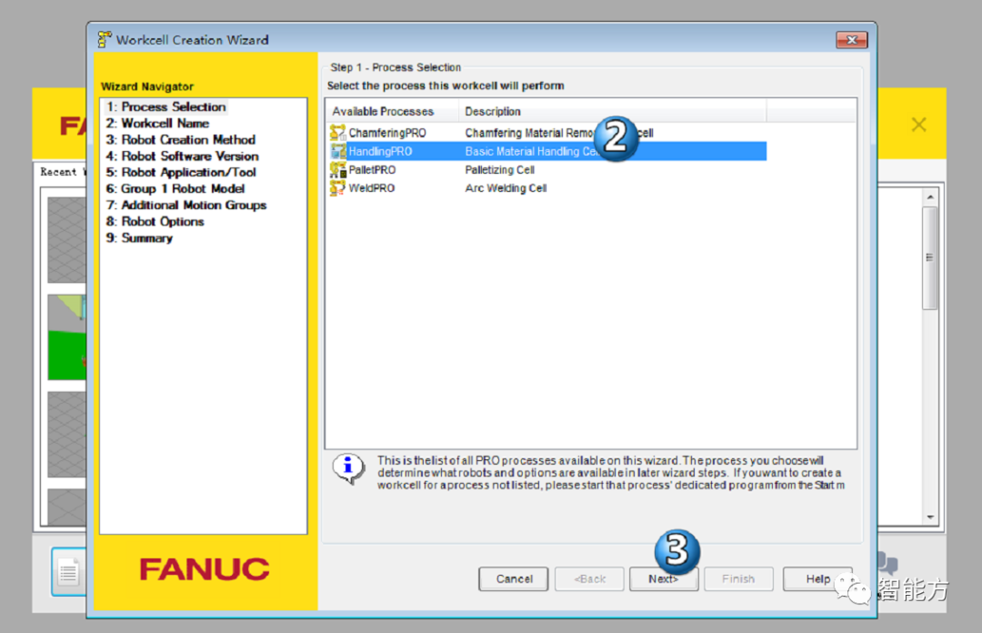Viewport: 982px width, 633px height.
Task: Go to step 7: Additional Motion Groups
Action: coord(186,205)
